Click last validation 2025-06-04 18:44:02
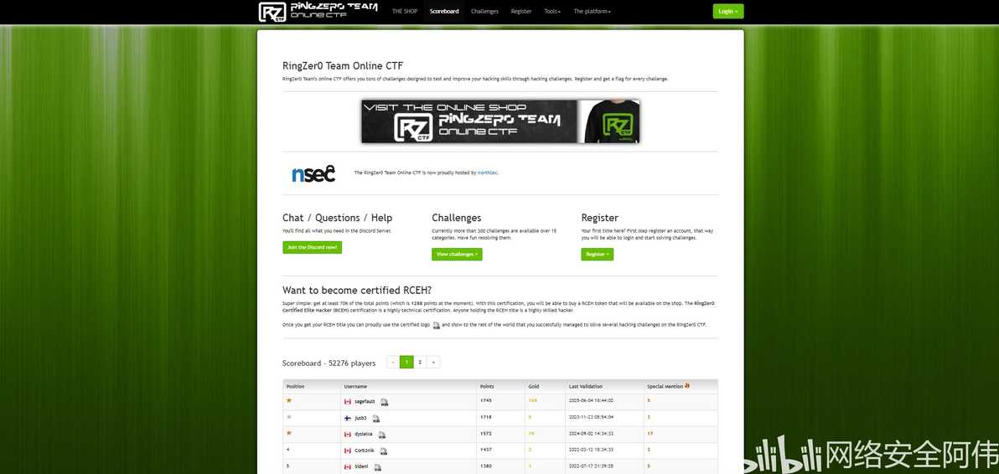Viewport: 999px width, 474px height. tap(591, 400)
